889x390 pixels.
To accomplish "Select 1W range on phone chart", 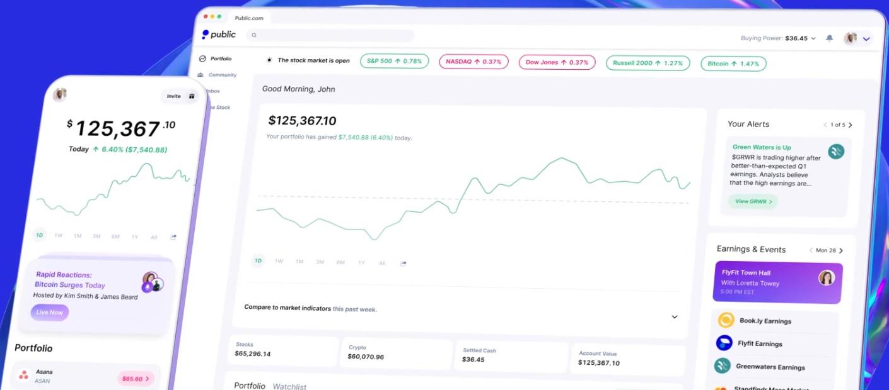I will [x=59, y=235].
